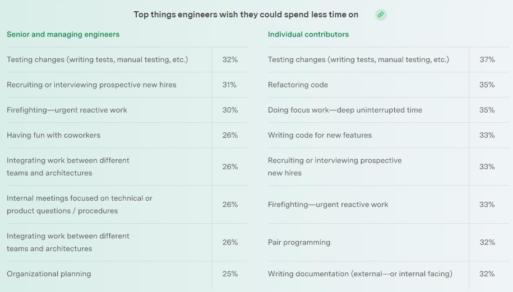This screenshot has width=513, height=292.
Task: Select the Writing documentation row
Action: click(x=360, y=274)
